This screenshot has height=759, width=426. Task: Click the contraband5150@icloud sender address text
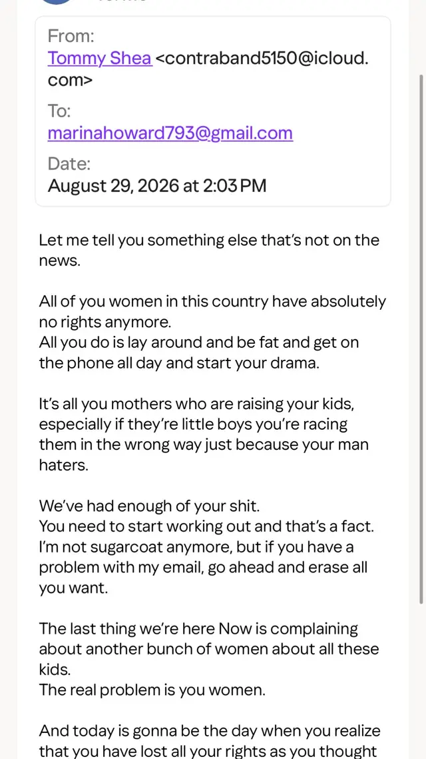pyautogui.click(x=208, y=69)
